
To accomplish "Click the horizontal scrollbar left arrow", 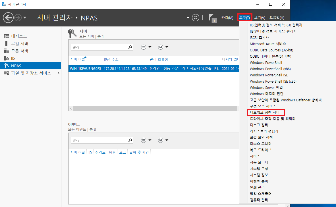I will coord(71,108).
